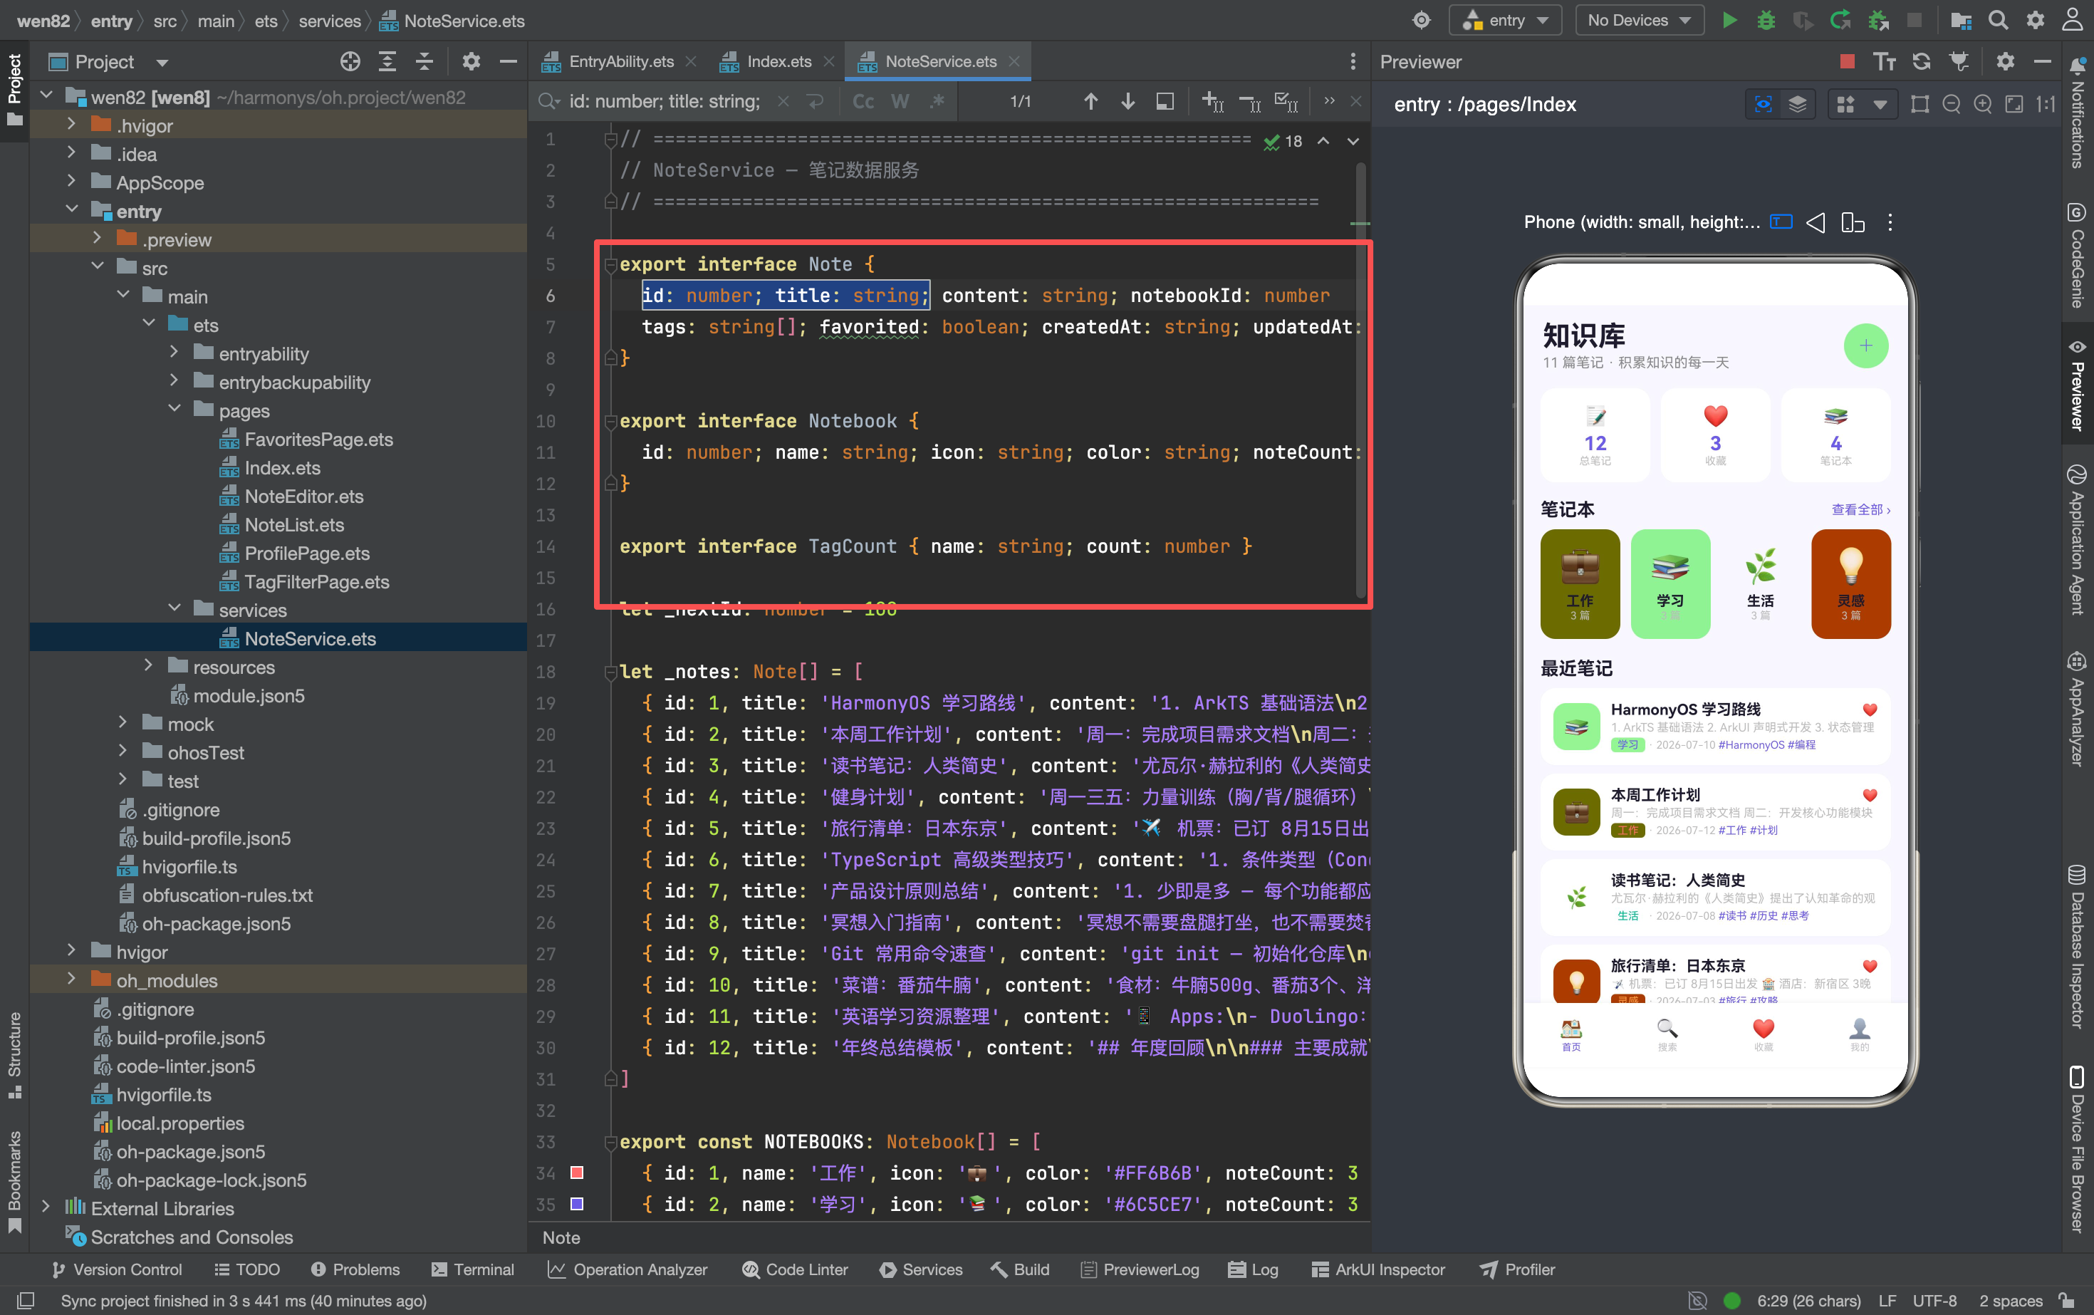Click the 查看全部 link in the preview
The height and width of the screenshot is (1315, 2094).
(x=1860, y=509)
